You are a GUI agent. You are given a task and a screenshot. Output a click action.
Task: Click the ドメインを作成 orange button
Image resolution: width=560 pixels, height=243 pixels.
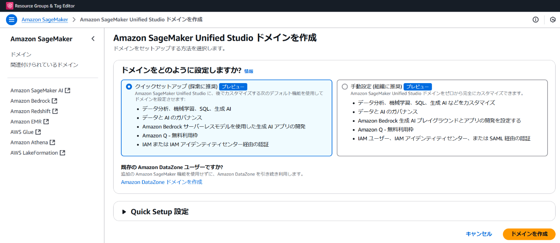coord(529,234)
